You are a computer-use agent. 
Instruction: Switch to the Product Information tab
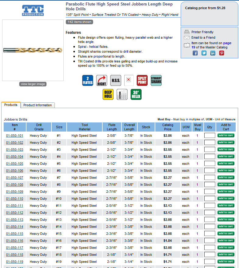pos(37,105)
